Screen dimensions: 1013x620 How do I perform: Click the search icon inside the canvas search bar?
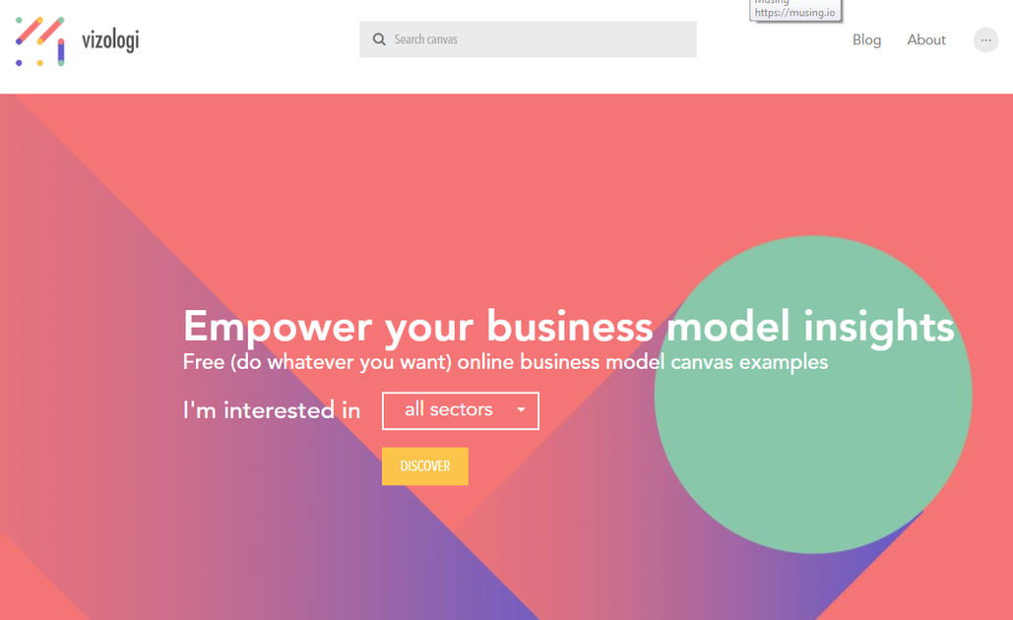coord(379,39)
